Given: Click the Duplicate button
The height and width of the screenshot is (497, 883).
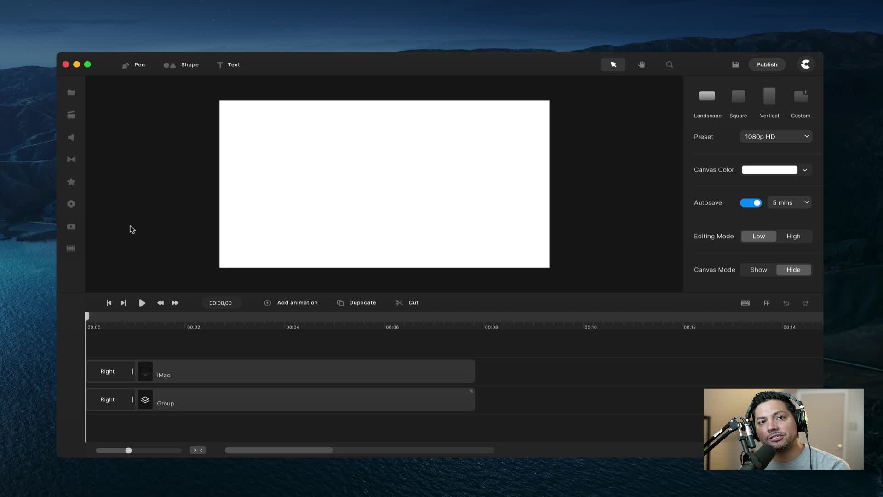Looking at the screenshot, I should pyautogui.click(x=356, y=303).
